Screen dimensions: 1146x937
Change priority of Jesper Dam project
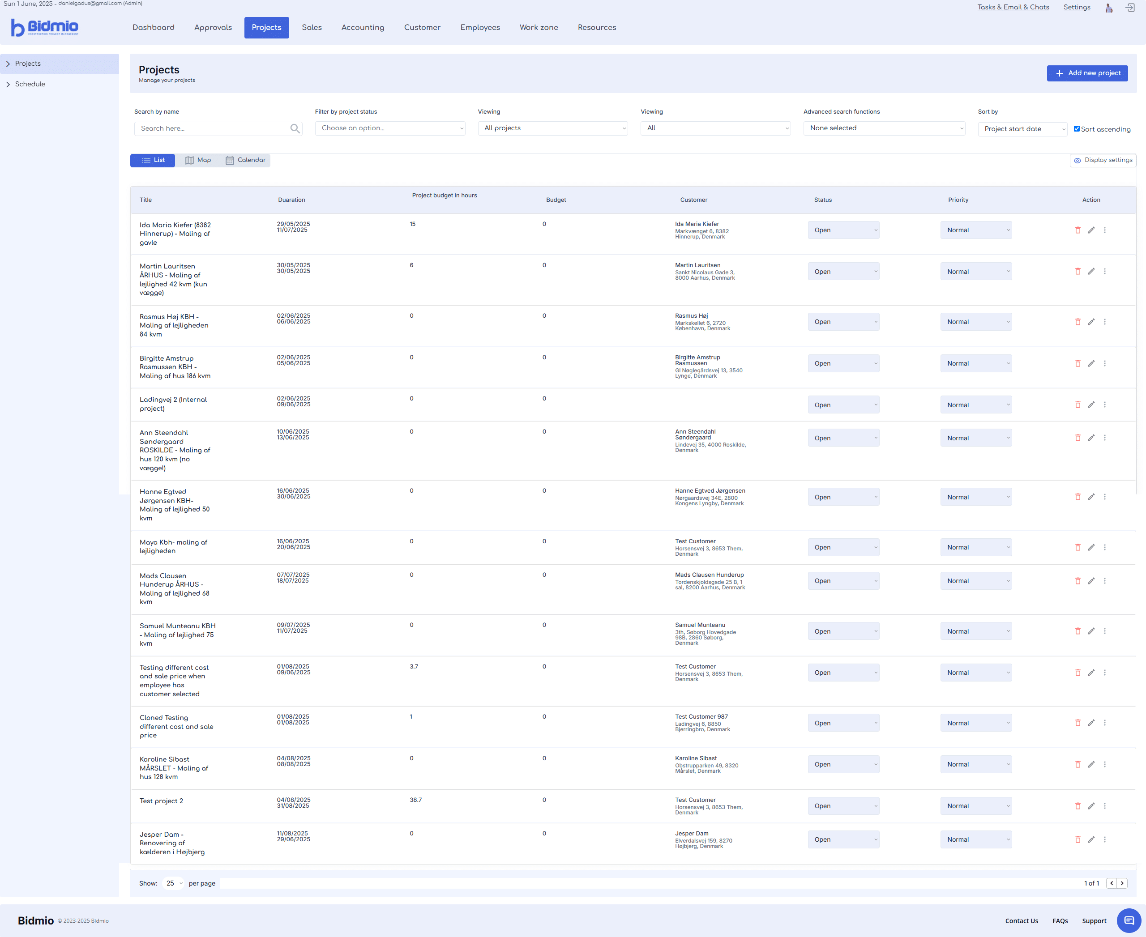coord(976,839)
